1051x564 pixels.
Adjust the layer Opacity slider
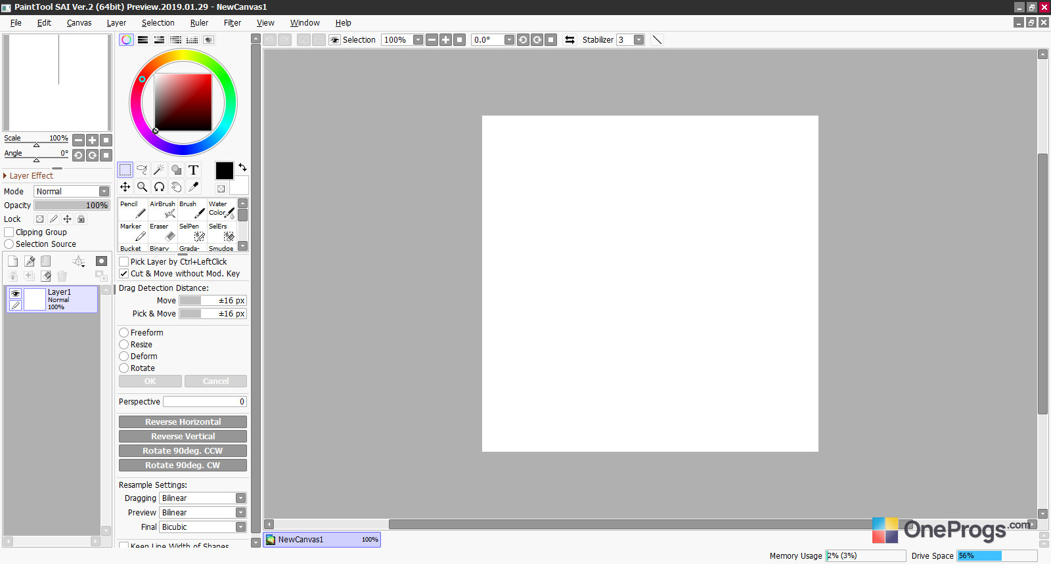point(72,206)
